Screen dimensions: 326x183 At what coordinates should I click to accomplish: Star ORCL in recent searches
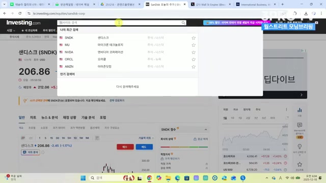point(194,59)
